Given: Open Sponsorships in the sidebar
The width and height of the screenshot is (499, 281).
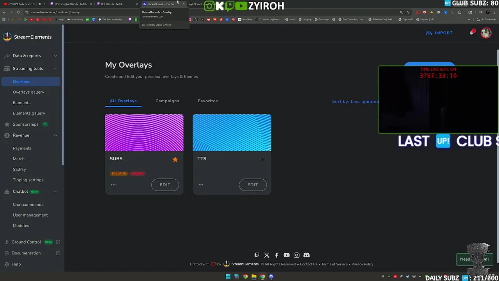Looking at the screenshot, I should [26, 124].
